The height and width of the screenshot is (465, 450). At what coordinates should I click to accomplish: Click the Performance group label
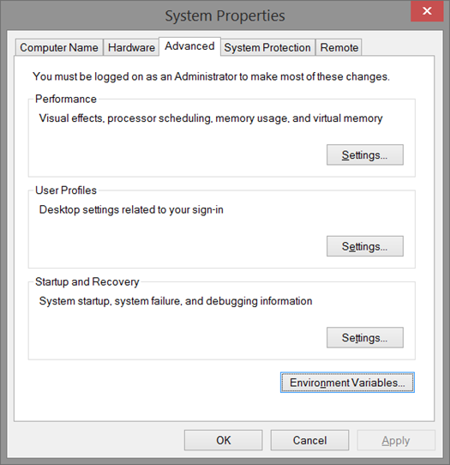click(x=66, y=99)
